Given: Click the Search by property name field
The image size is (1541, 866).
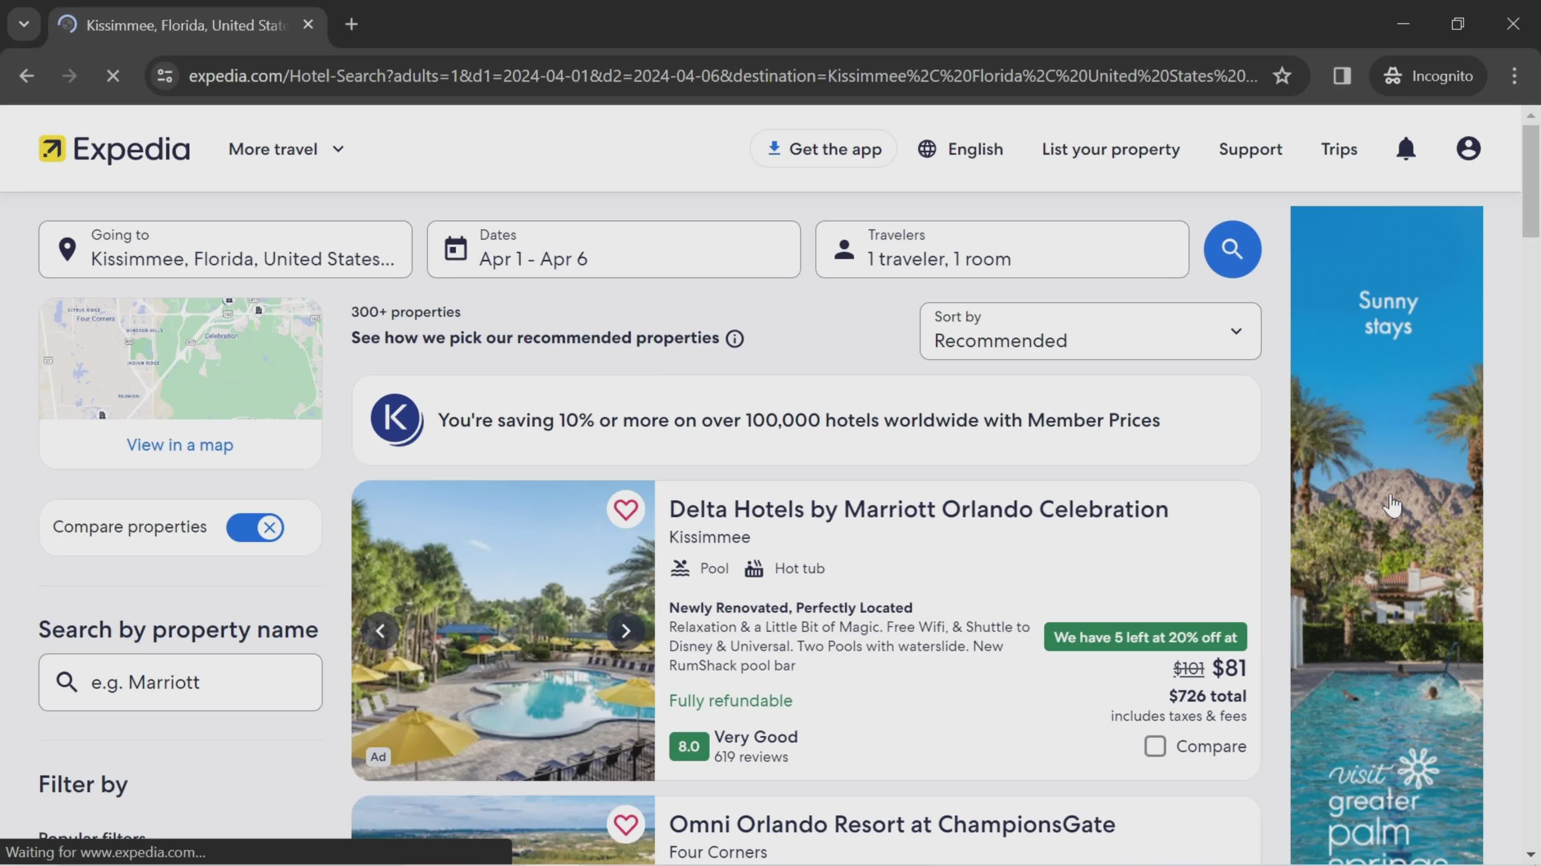Looking at the screenshot, I should [x=180, y=682].
